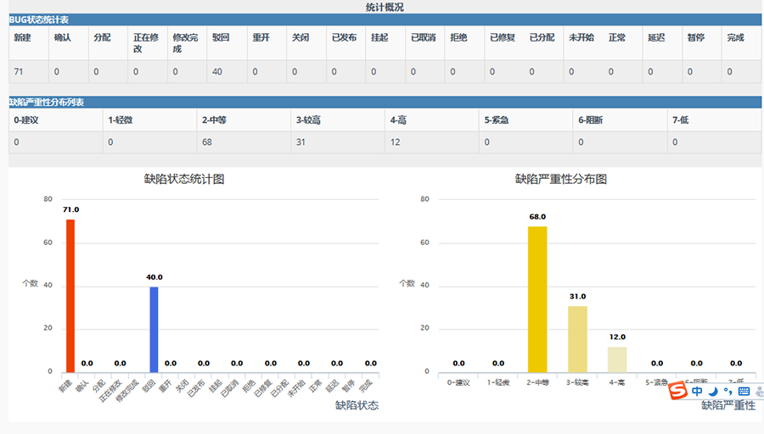
Task: Click the 1-轻微 x-axis label in severity chart
Action: pyautogui.click(x=498, y=382)
